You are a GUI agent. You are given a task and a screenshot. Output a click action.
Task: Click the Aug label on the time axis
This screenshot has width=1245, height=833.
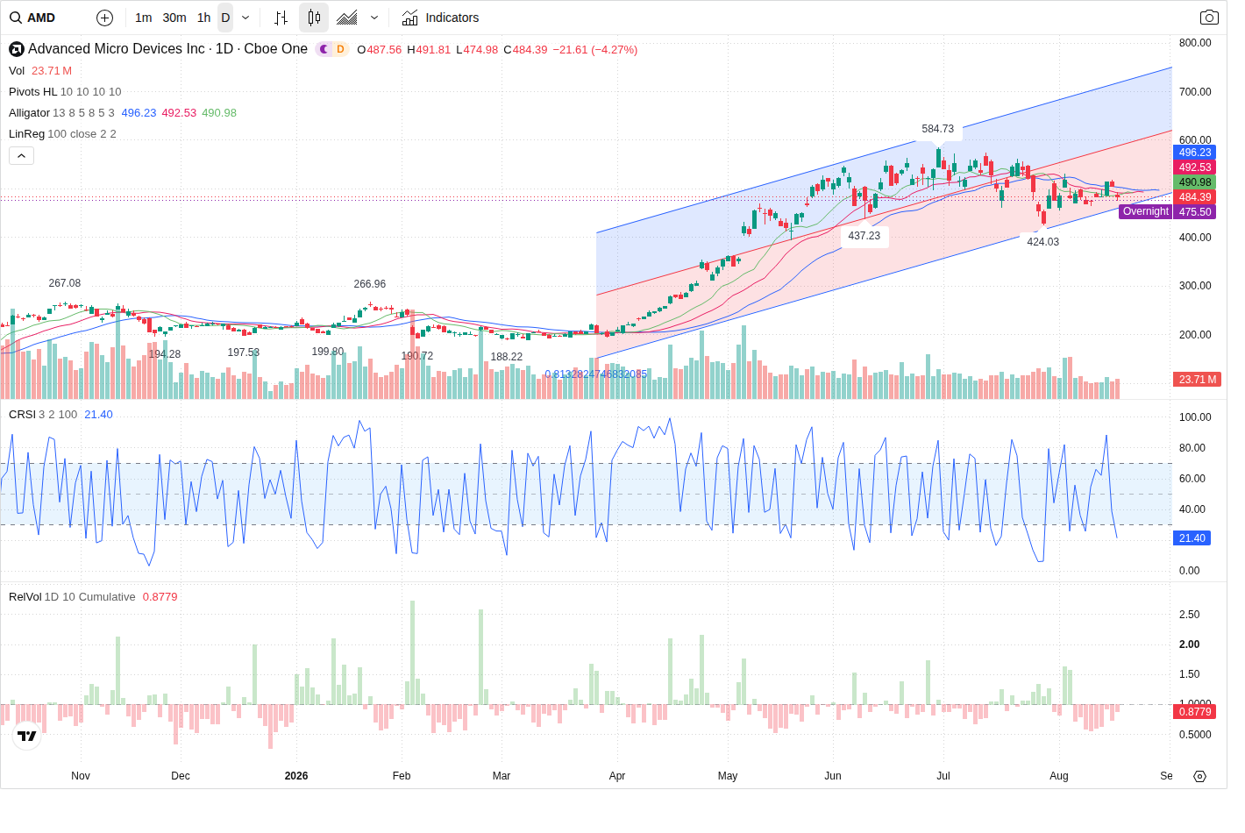[x=1059, y=776]
